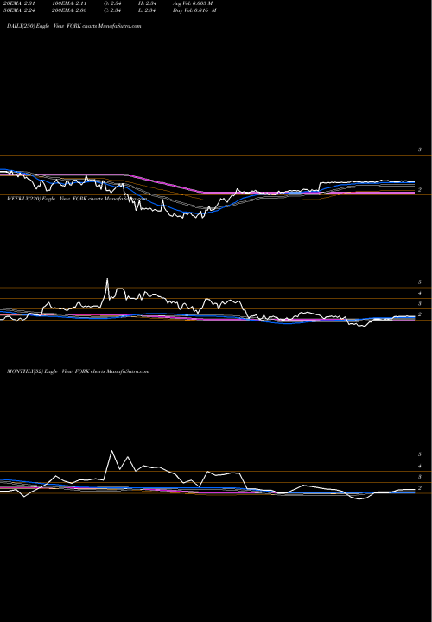This screenshot has width=432, height=622.
Task: Select the Low price value 'L: 2.34'
Action: (147, 10)
